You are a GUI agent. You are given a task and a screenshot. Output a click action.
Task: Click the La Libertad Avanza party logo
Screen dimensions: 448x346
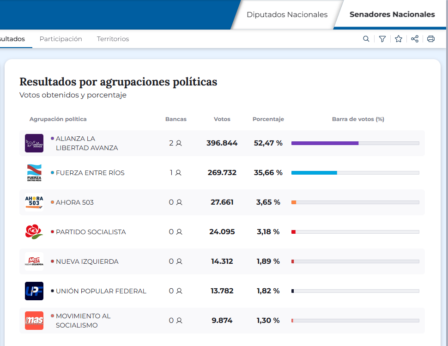pos(34,143)
